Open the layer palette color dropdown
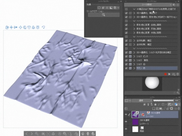The image size is (182, 136). 128,101
